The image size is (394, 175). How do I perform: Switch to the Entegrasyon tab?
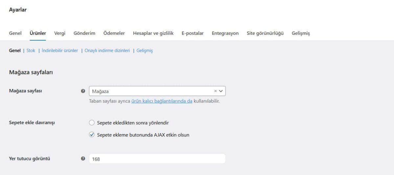pos(225,33)
